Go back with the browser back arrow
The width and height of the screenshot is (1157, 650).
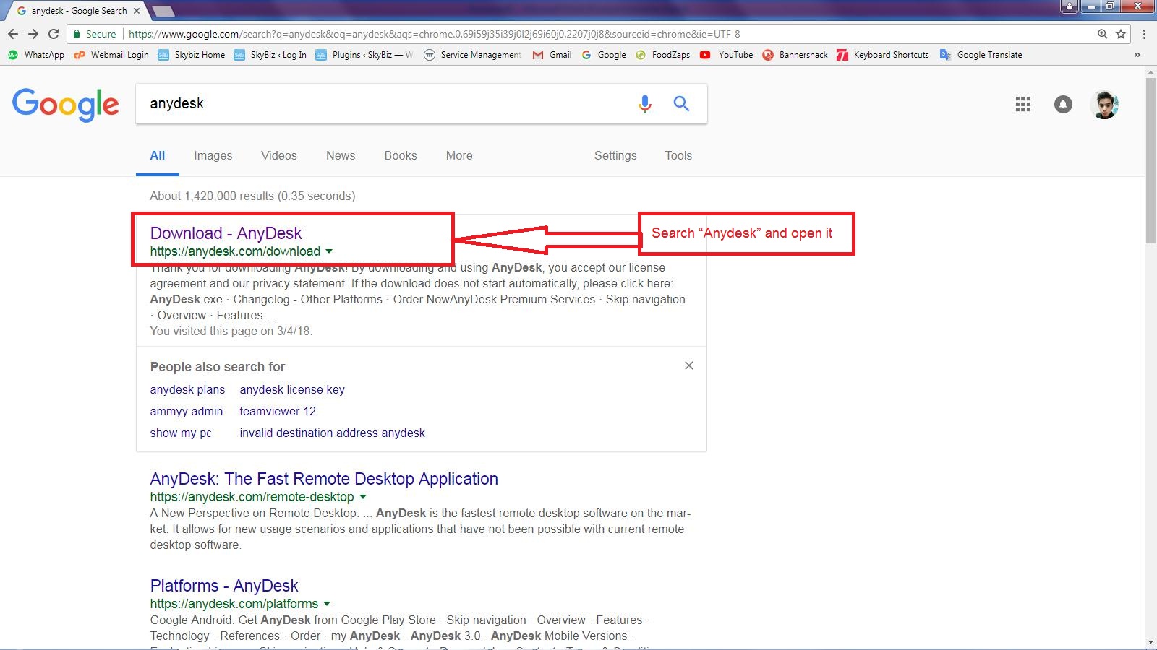pos(12,34)
